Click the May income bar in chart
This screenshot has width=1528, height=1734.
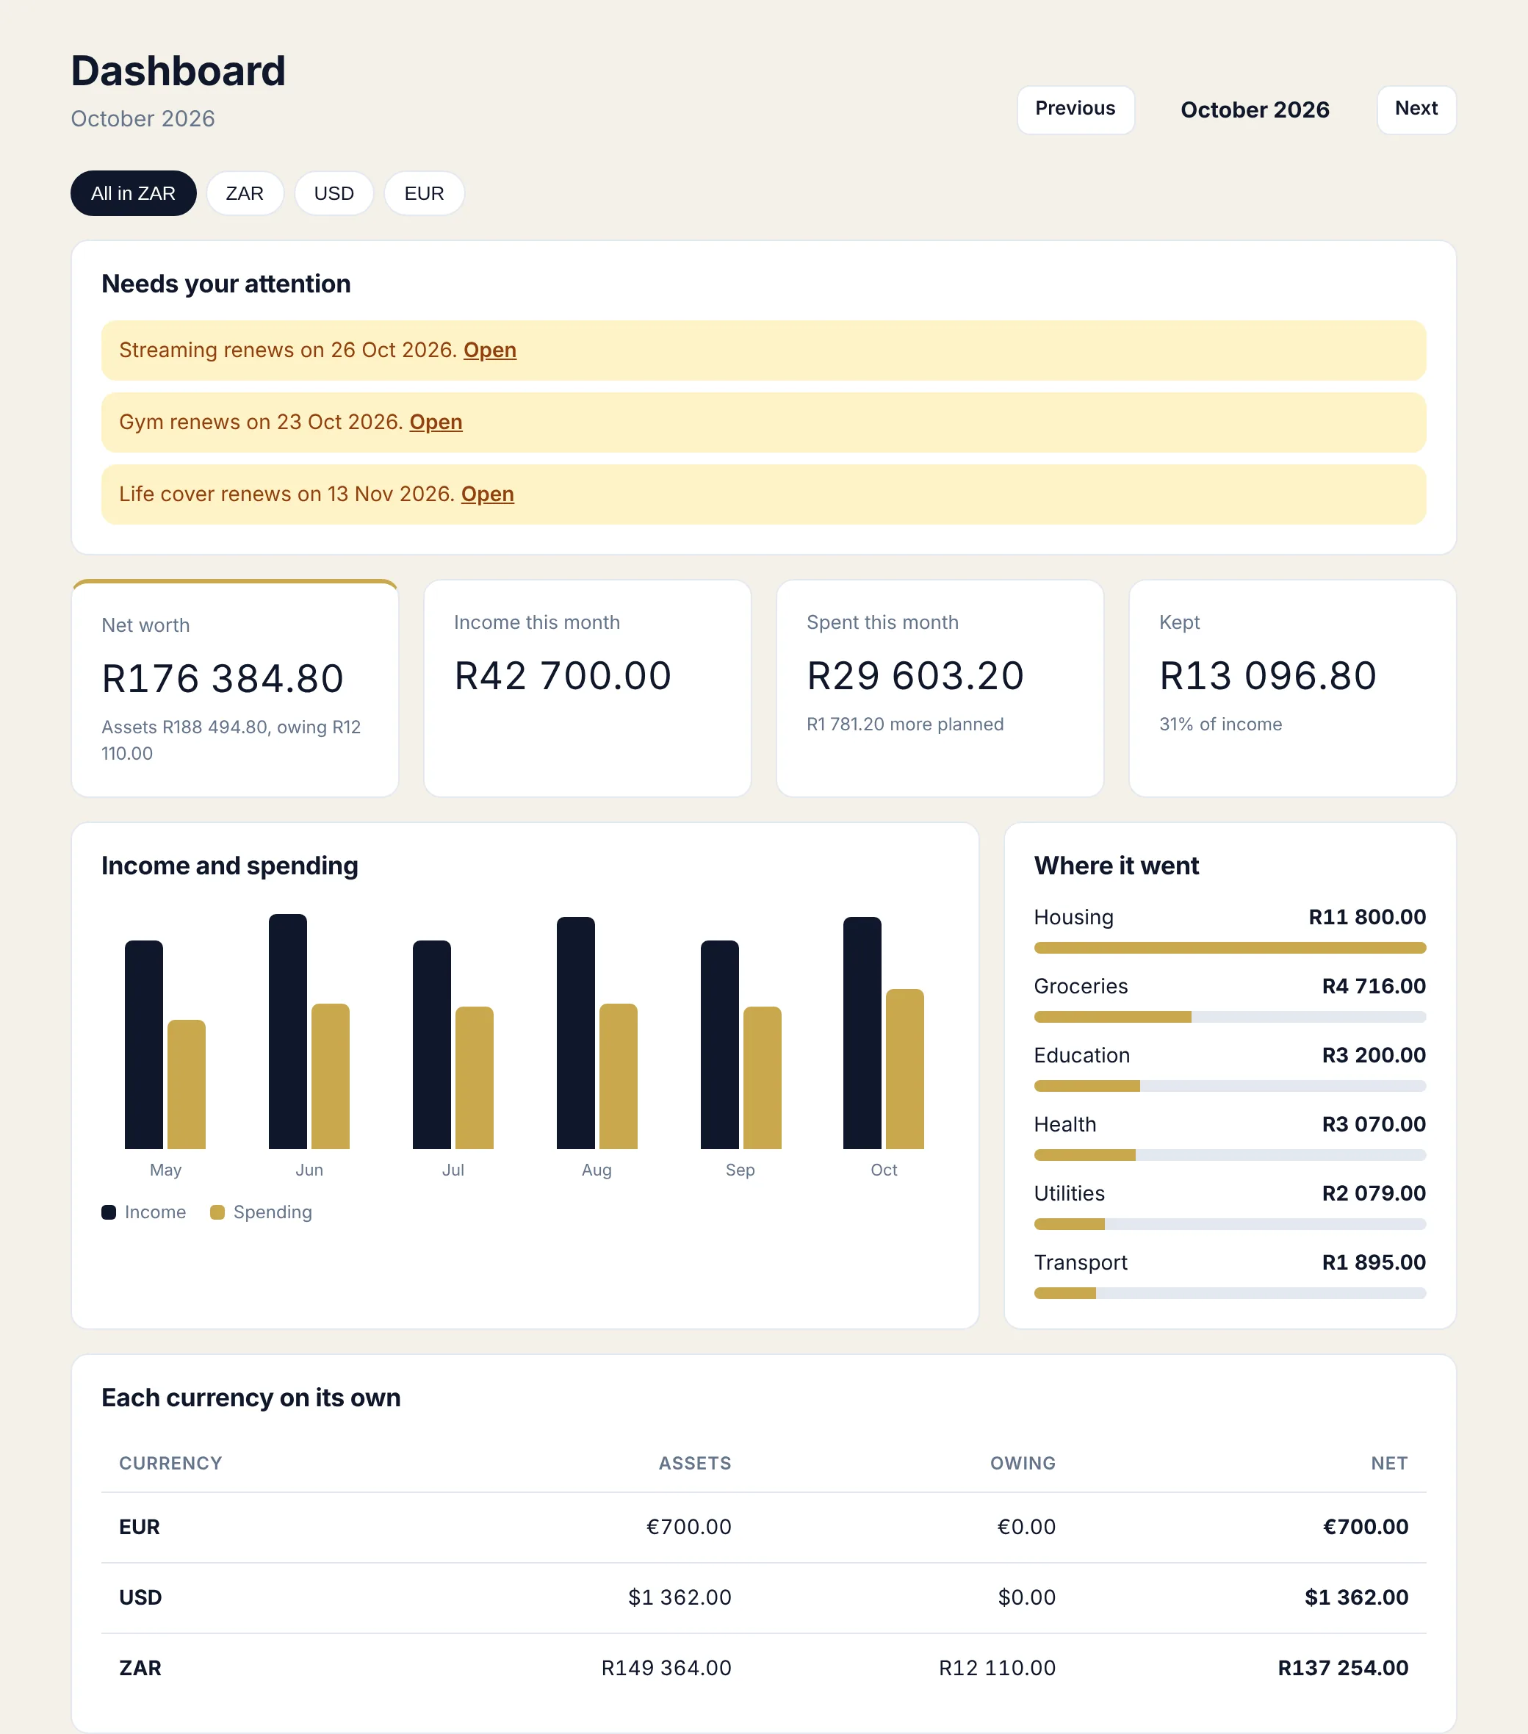(143, 1044)
